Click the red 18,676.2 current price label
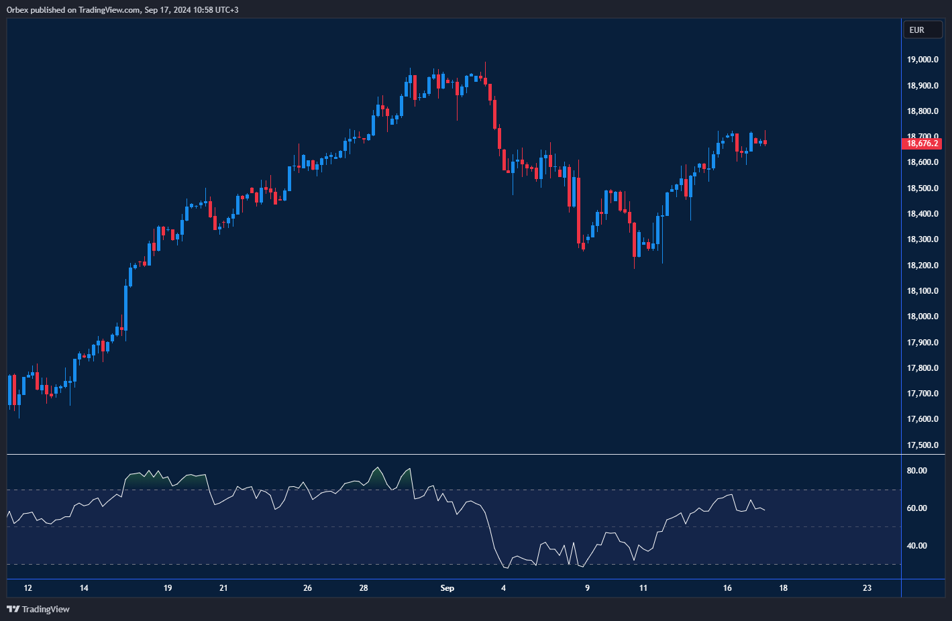Screen dimensions: 952x621 (922, 144)
